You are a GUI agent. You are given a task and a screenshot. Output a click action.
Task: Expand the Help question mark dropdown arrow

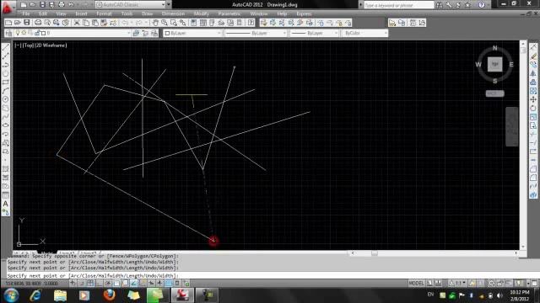point(489,5)
